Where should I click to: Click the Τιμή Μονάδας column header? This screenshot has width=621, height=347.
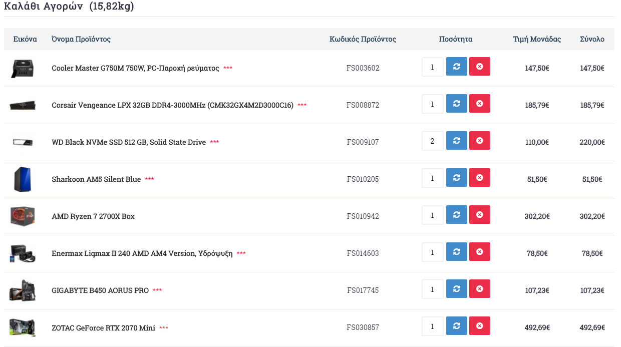[x=537, y=39]
